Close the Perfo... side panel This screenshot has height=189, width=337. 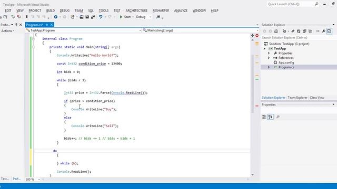[21, 25]
